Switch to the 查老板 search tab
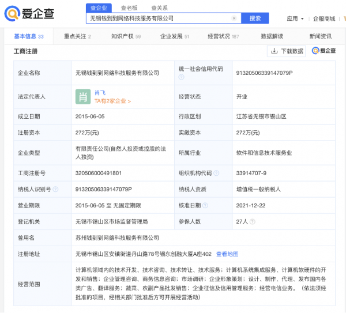This screenshot has height=313, width=346. (x=129, y=7)
